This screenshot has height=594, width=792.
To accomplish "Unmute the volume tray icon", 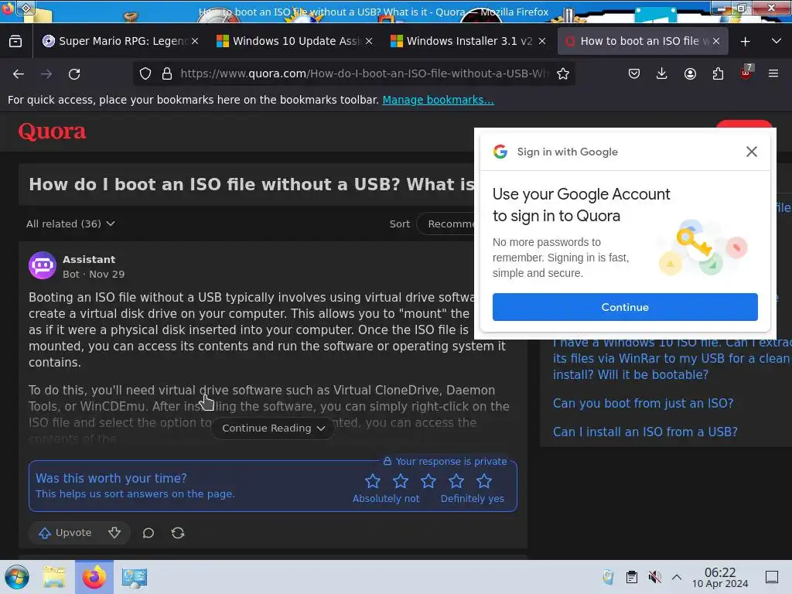I will click(654, 577).
